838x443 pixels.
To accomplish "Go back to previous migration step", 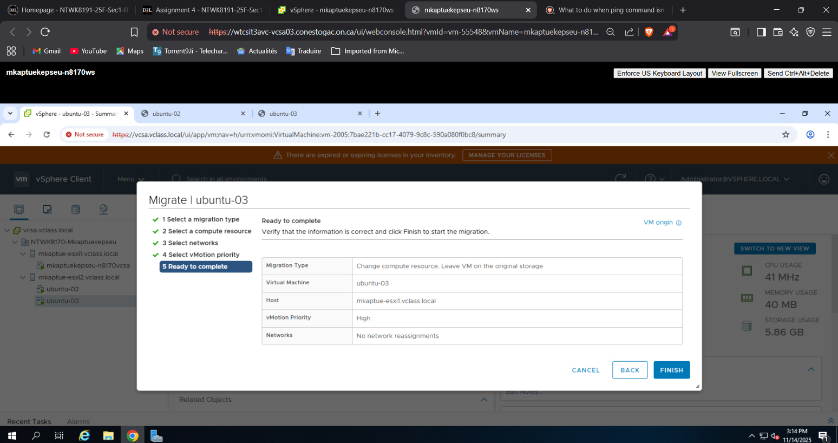I will [x=630, y=370].
